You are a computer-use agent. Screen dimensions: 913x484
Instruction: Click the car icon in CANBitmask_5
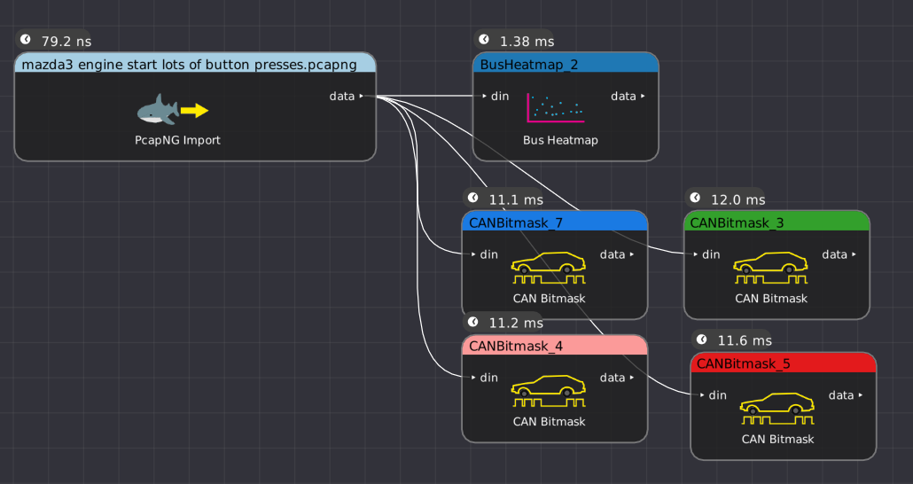click(776, 409)
